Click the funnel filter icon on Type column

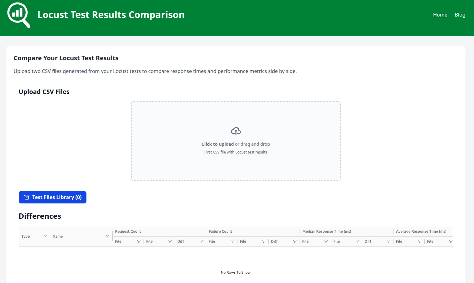tap(45, 236)
